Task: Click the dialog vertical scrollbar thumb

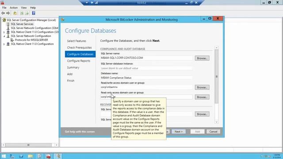Action: [x=217, y=76]
